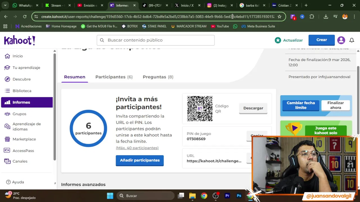Focus the Buscar contenido público search field
The height and width of the screenshot is (202, 360).
[156, 40]
